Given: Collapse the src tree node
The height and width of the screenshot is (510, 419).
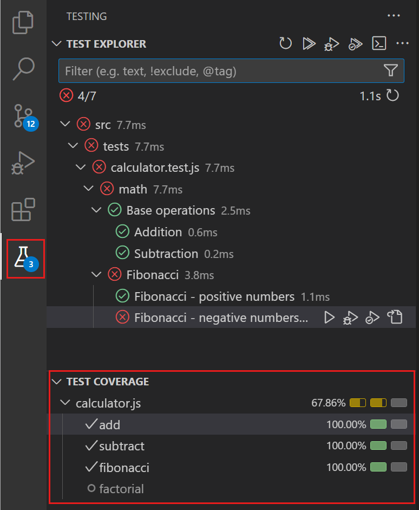Looking at the screenshot, I should tap(66, 124).
